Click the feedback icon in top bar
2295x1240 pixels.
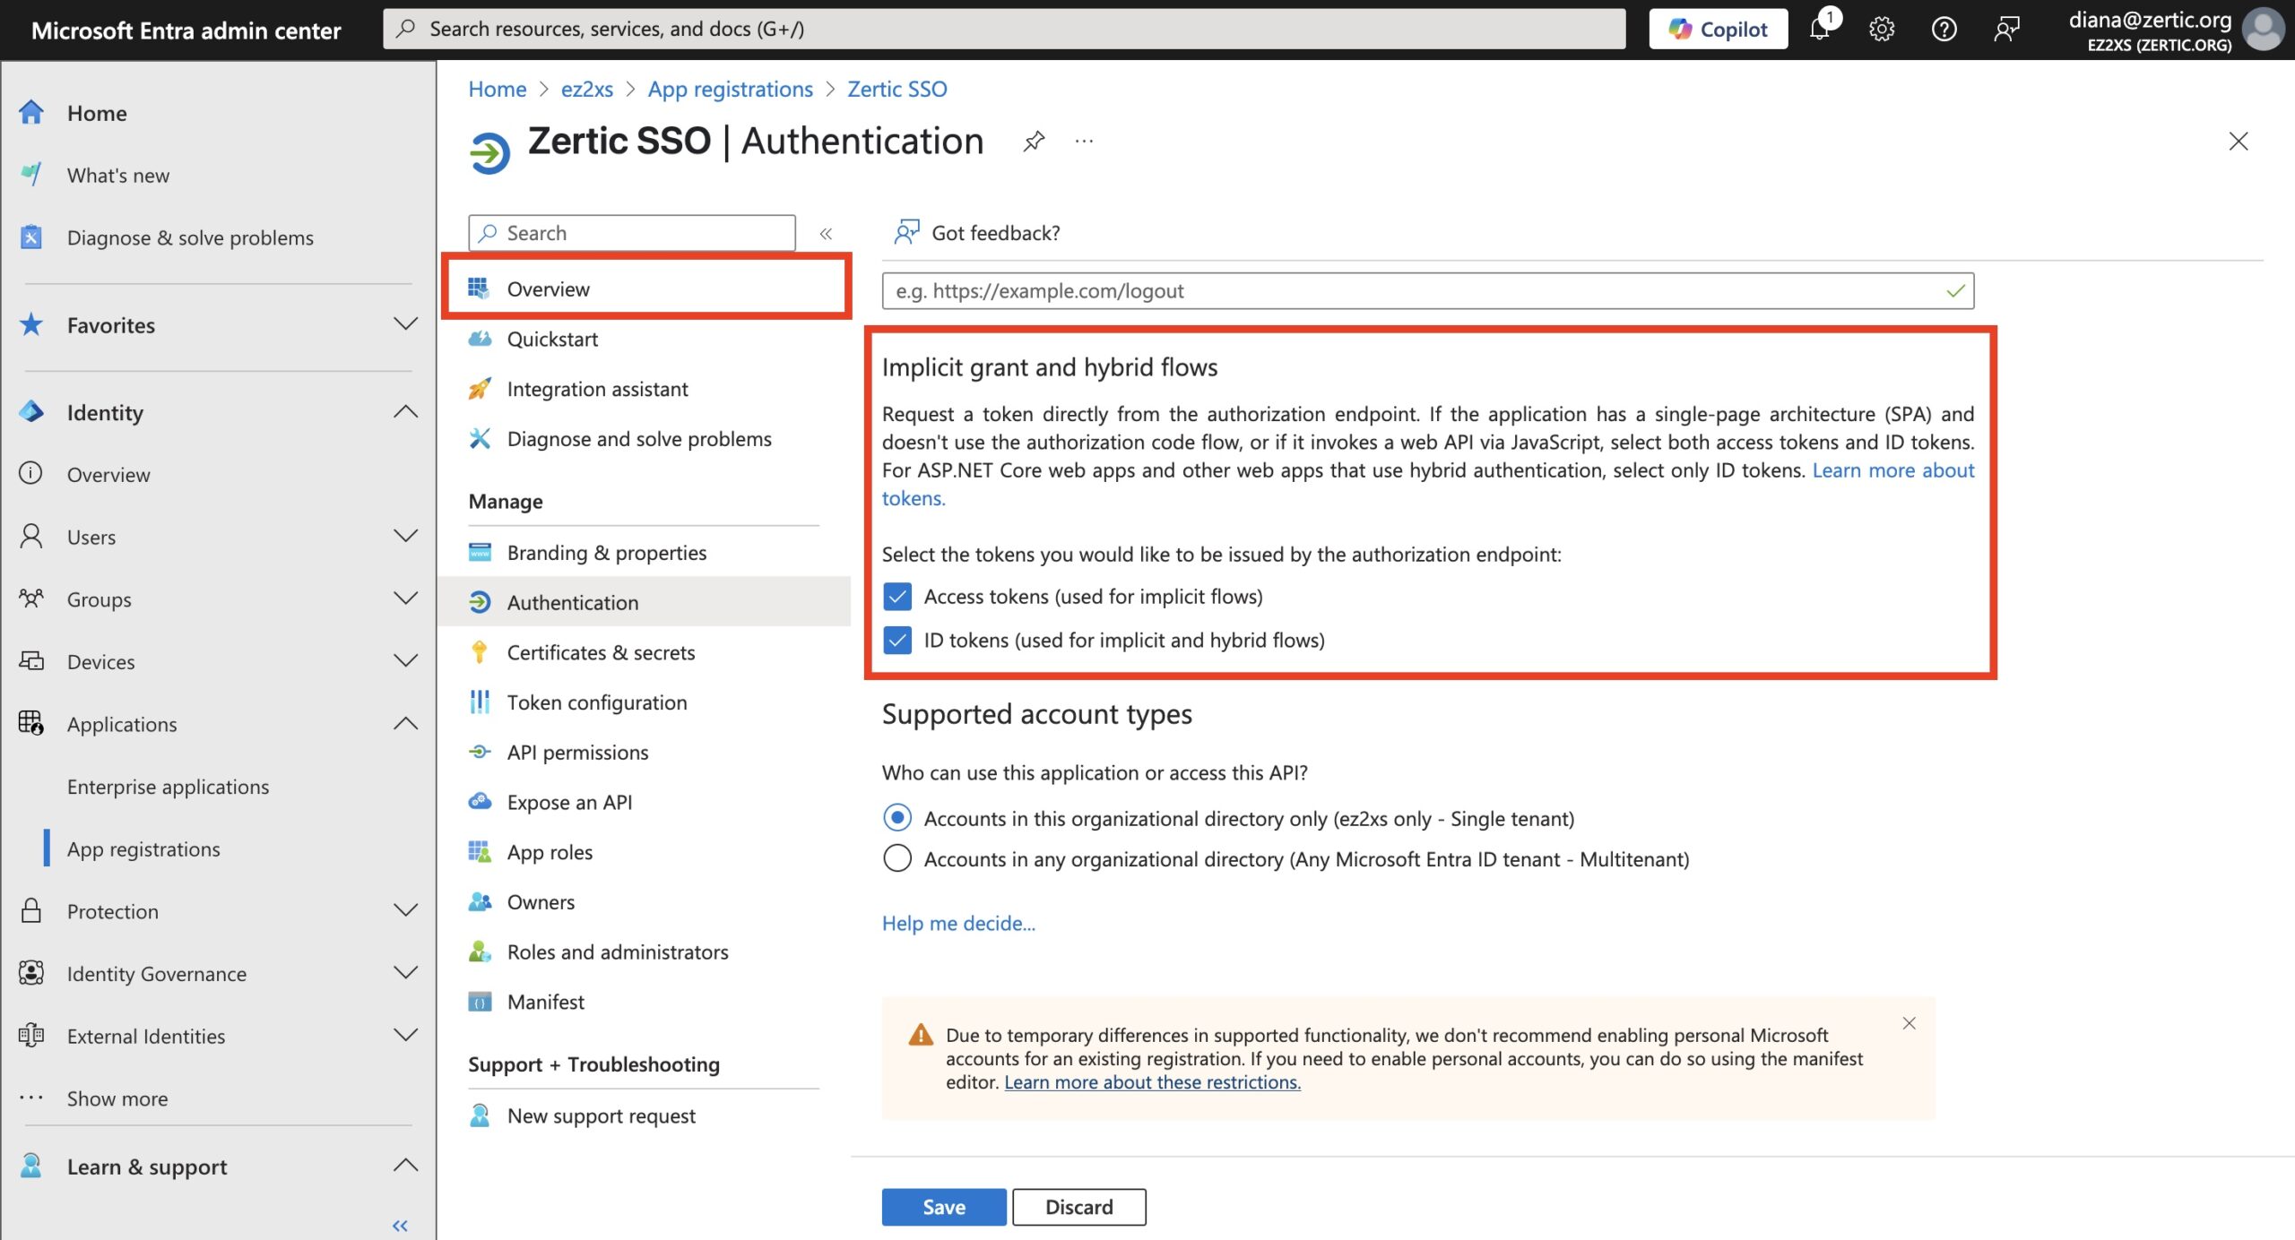point(2006,29)
